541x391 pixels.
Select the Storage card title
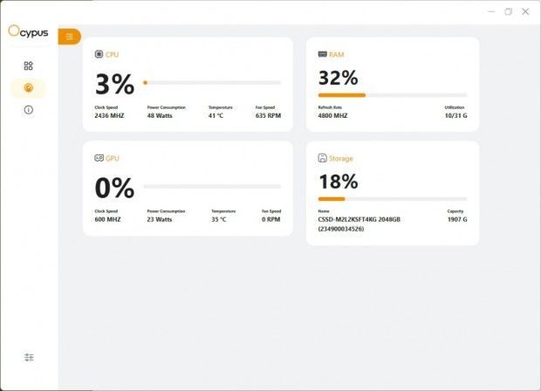pyautogui.click(x=341, y=158)
